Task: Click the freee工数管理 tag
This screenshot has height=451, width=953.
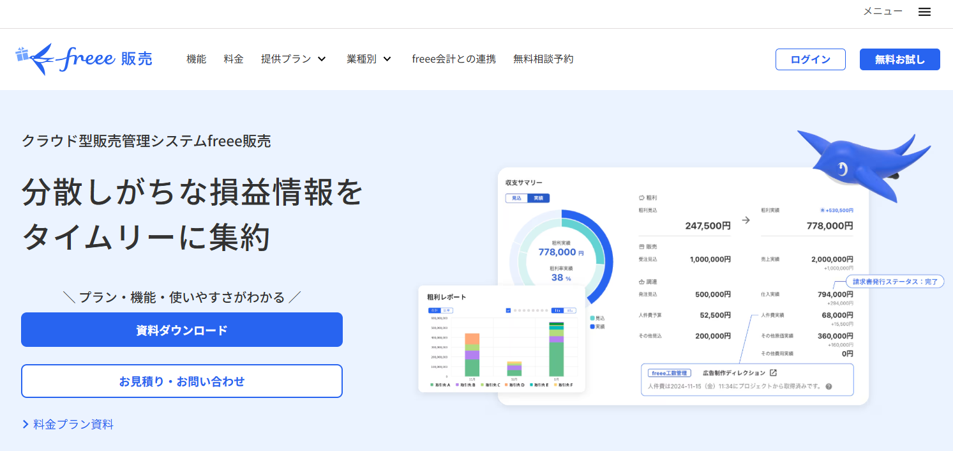Action: point(669,373)
